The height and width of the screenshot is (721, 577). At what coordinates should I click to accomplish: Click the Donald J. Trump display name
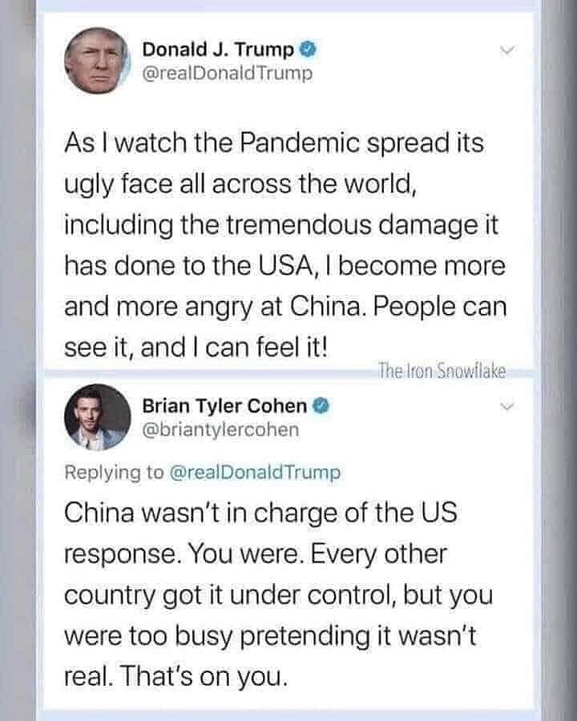[x=218, y=49]
